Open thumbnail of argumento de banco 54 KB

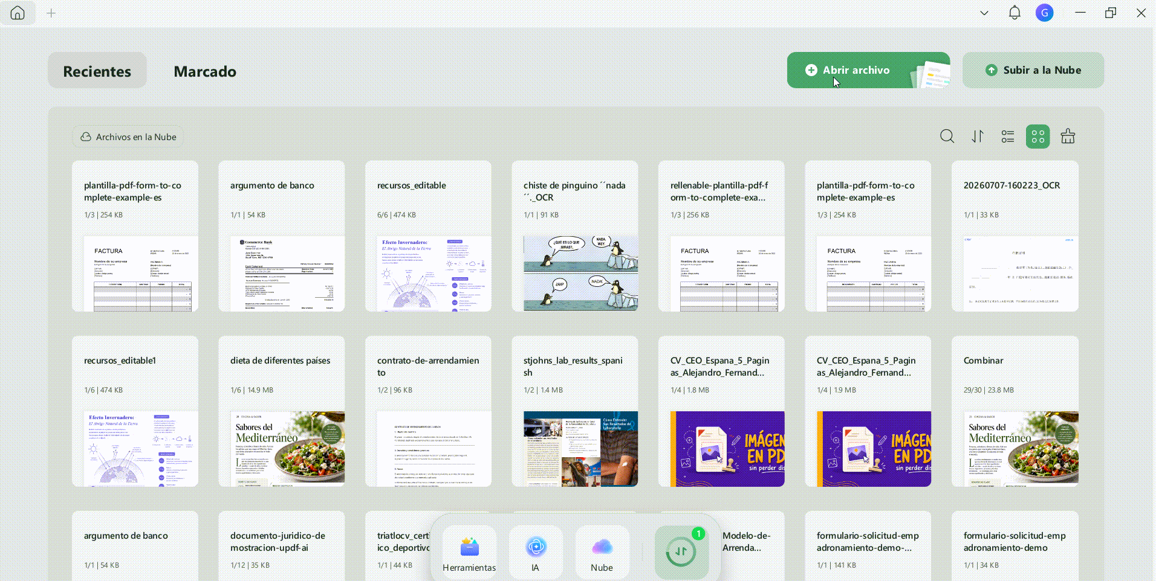[287, 274]
